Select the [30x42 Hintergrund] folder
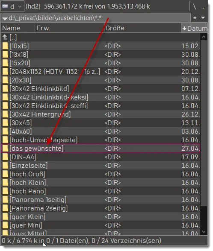 click(101, 114)
